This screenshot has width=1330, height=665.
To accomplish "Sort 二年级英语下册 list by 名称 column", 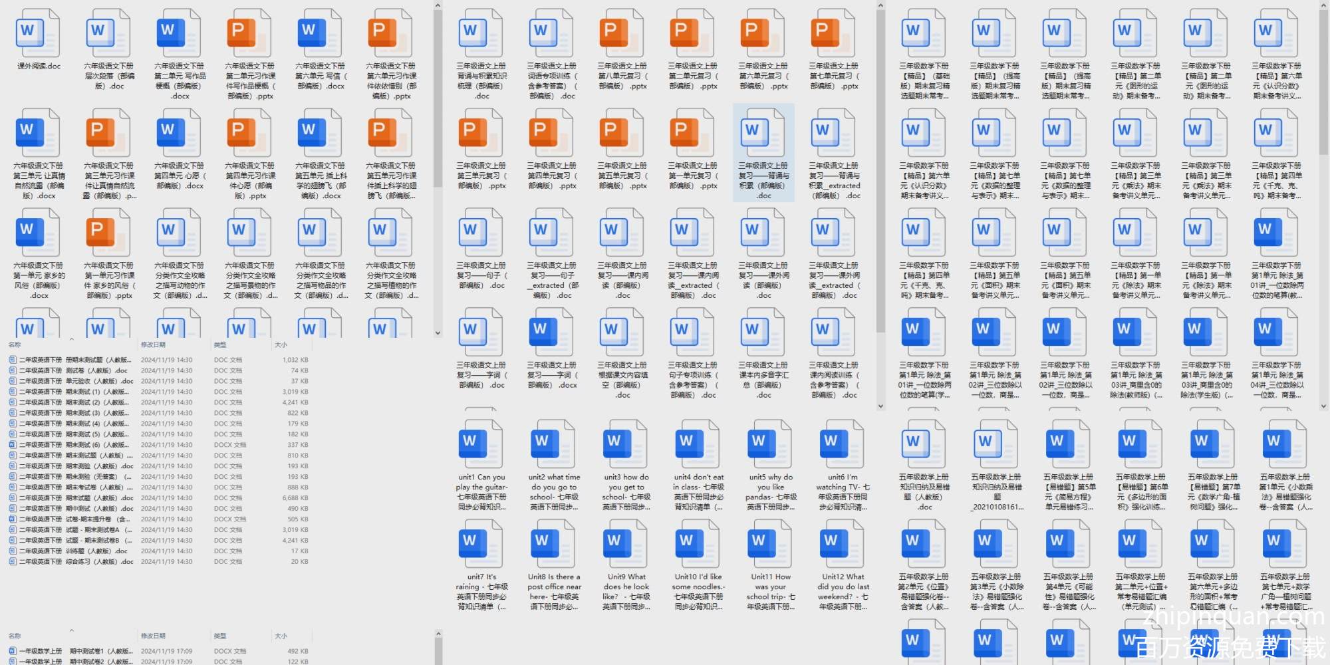I will 15,344.
